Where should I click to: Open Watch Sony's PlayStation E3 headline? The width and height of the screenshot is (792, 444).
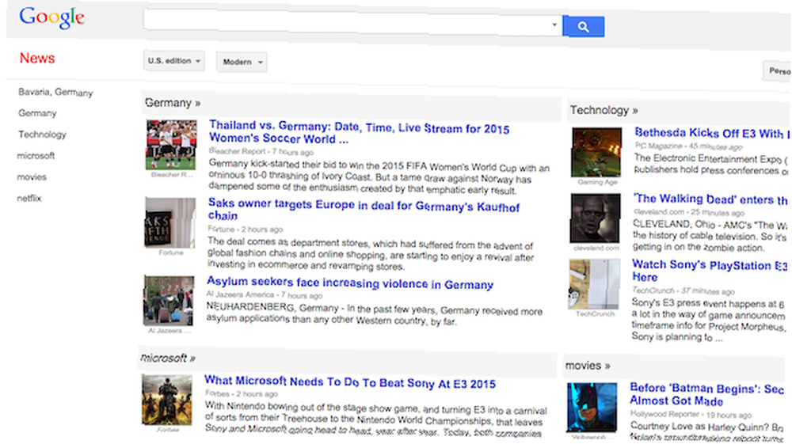pos(709,271)
